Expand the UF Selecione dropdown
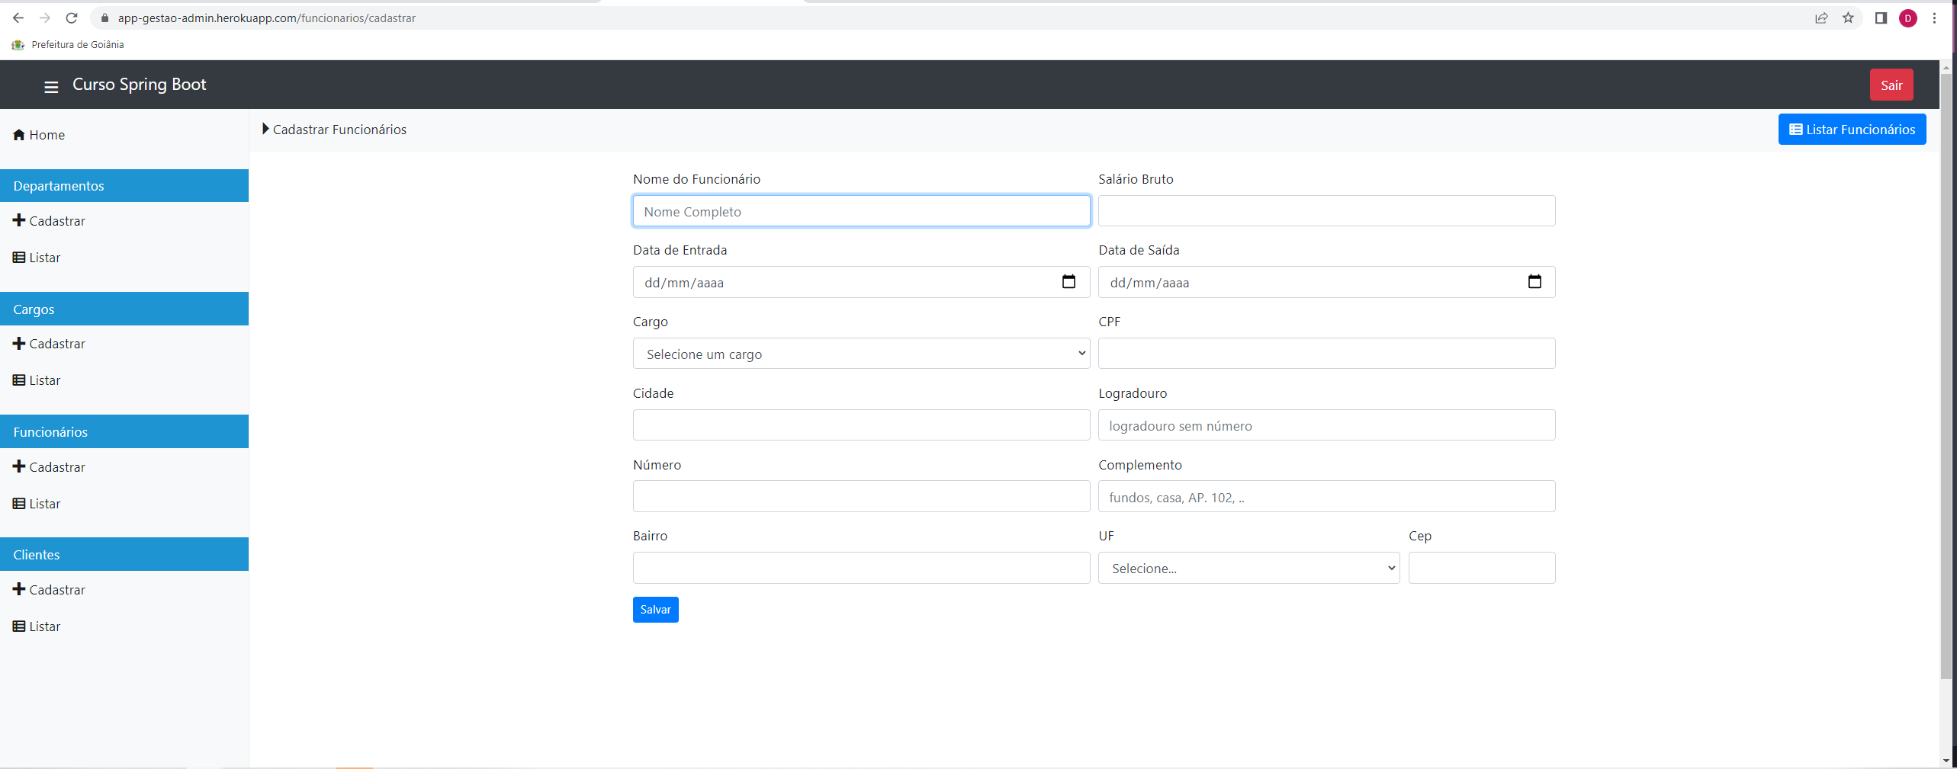The image size is (1957, 769). [1248, 568]
